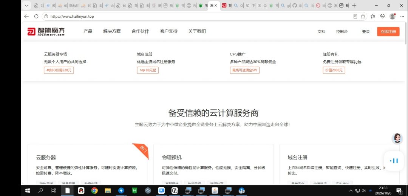The image size is (408, 196).
Task: Expand the tab search dropdown arrow
Action: 26,5
